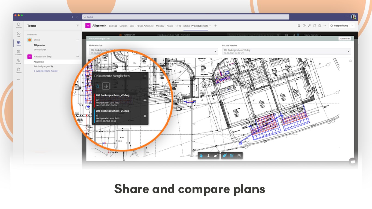Open the smino ticker channel
Image resolution: width=372 pixels, height=209 pixels.
click(x=40, y=50)
